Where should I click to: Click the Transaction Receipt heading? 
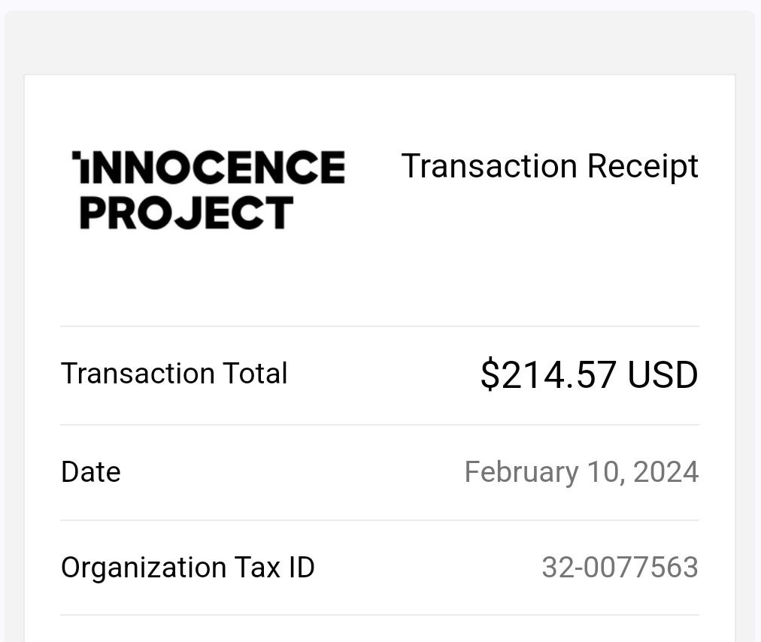[x=550, y=166]
